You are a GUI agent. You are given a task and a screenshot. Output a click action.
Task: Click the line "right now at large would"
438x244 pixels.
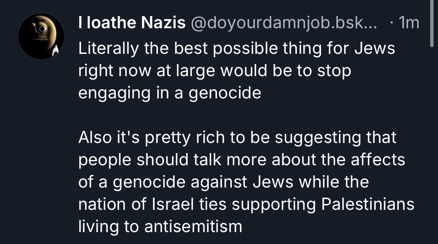pyautogui.click(x=214, y=71)
